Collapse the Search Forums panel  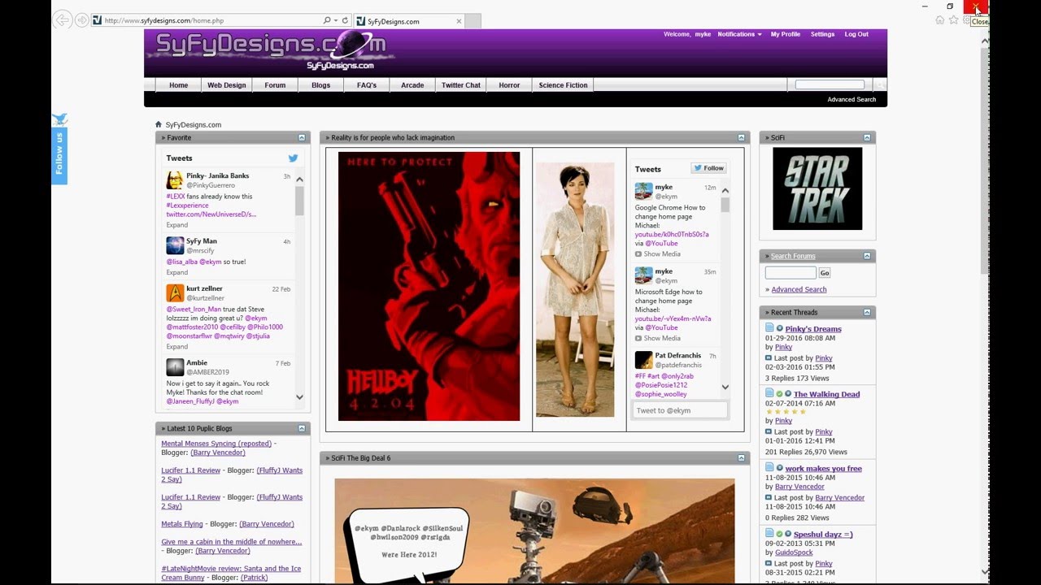(867, 256)
